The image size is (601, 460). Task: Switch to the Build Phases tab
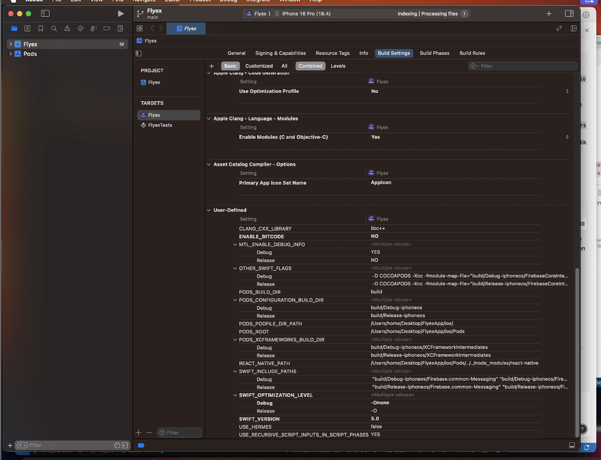click(x=435, y=53)
